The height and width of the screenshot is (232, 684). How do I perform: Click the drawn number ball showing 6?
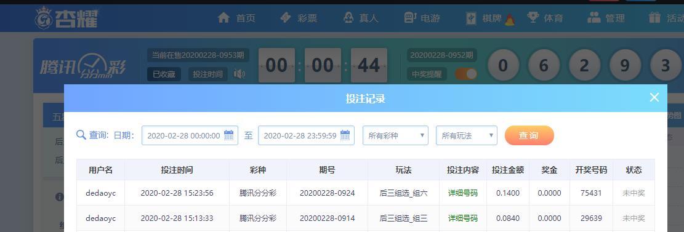click(544, 65)
